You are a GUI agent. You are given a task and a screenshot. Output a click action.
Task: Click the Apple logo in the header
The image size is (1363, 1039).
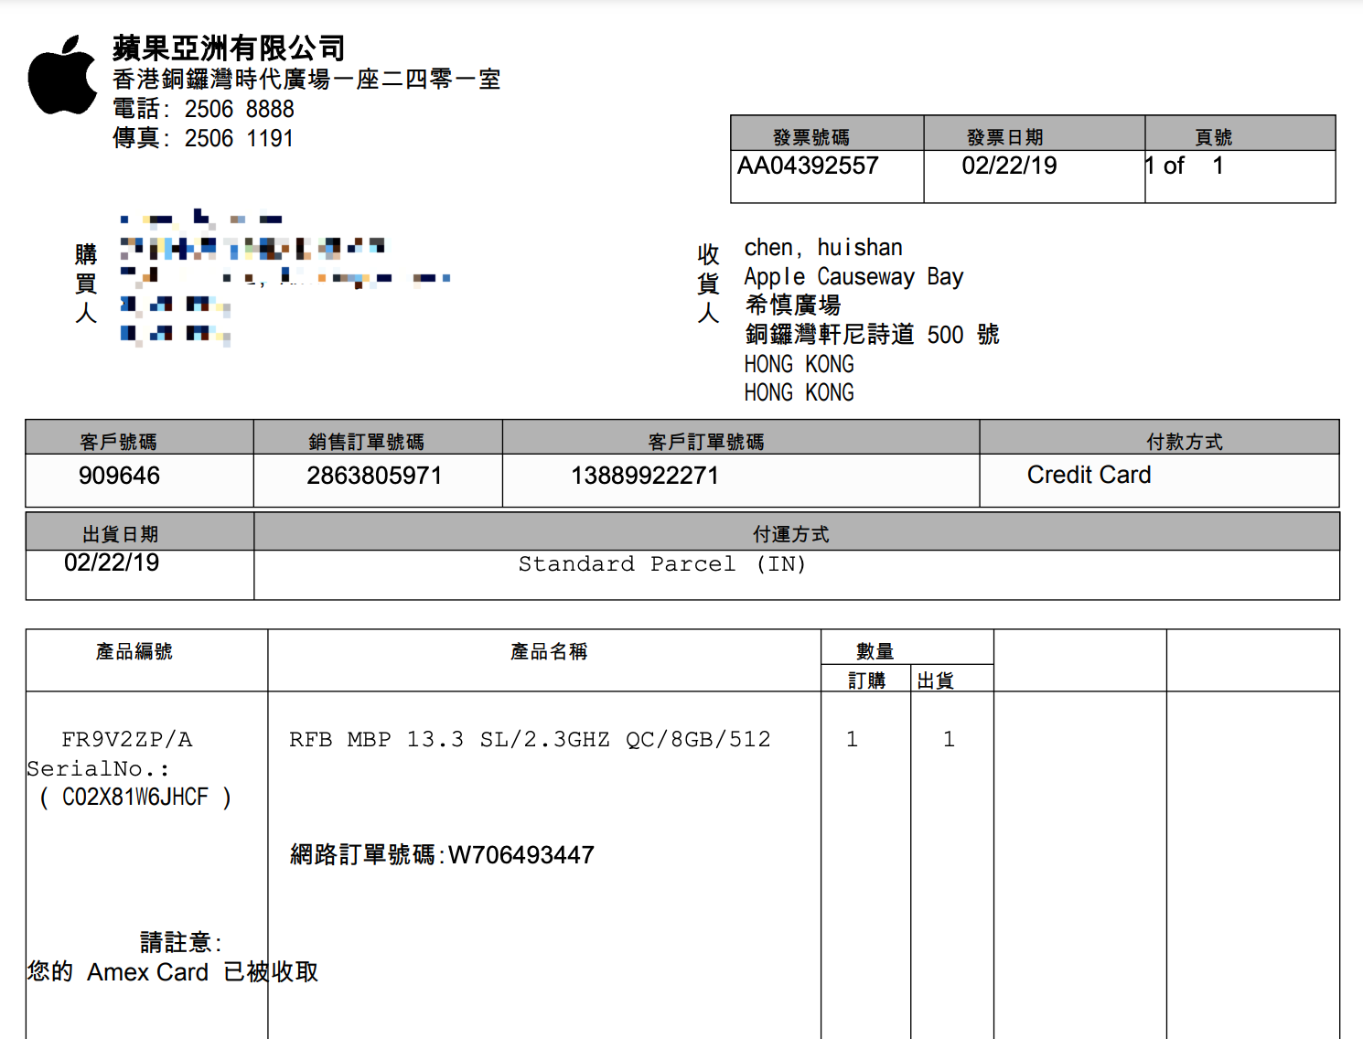[x=62, y=75]
